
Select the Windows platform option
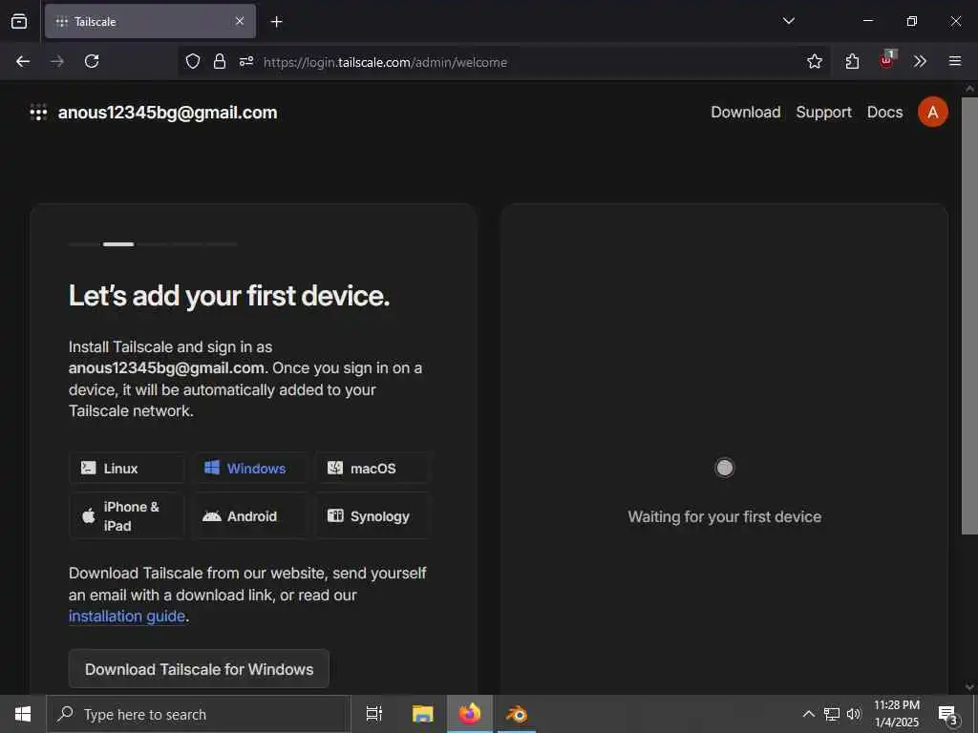tap(249, 468)
